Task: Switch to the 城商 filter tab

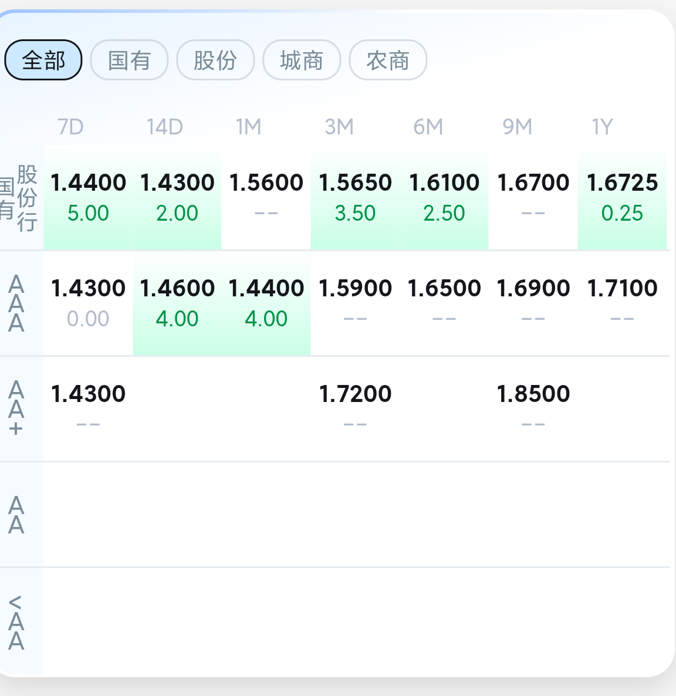Action: pos(302,60)
